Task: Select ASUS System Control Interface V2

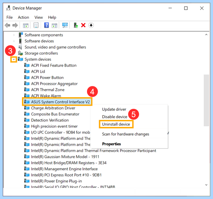Action: coord(60,102)
